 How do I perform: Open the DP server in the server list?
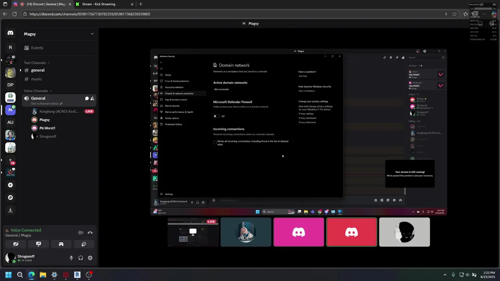coord(10,85)
